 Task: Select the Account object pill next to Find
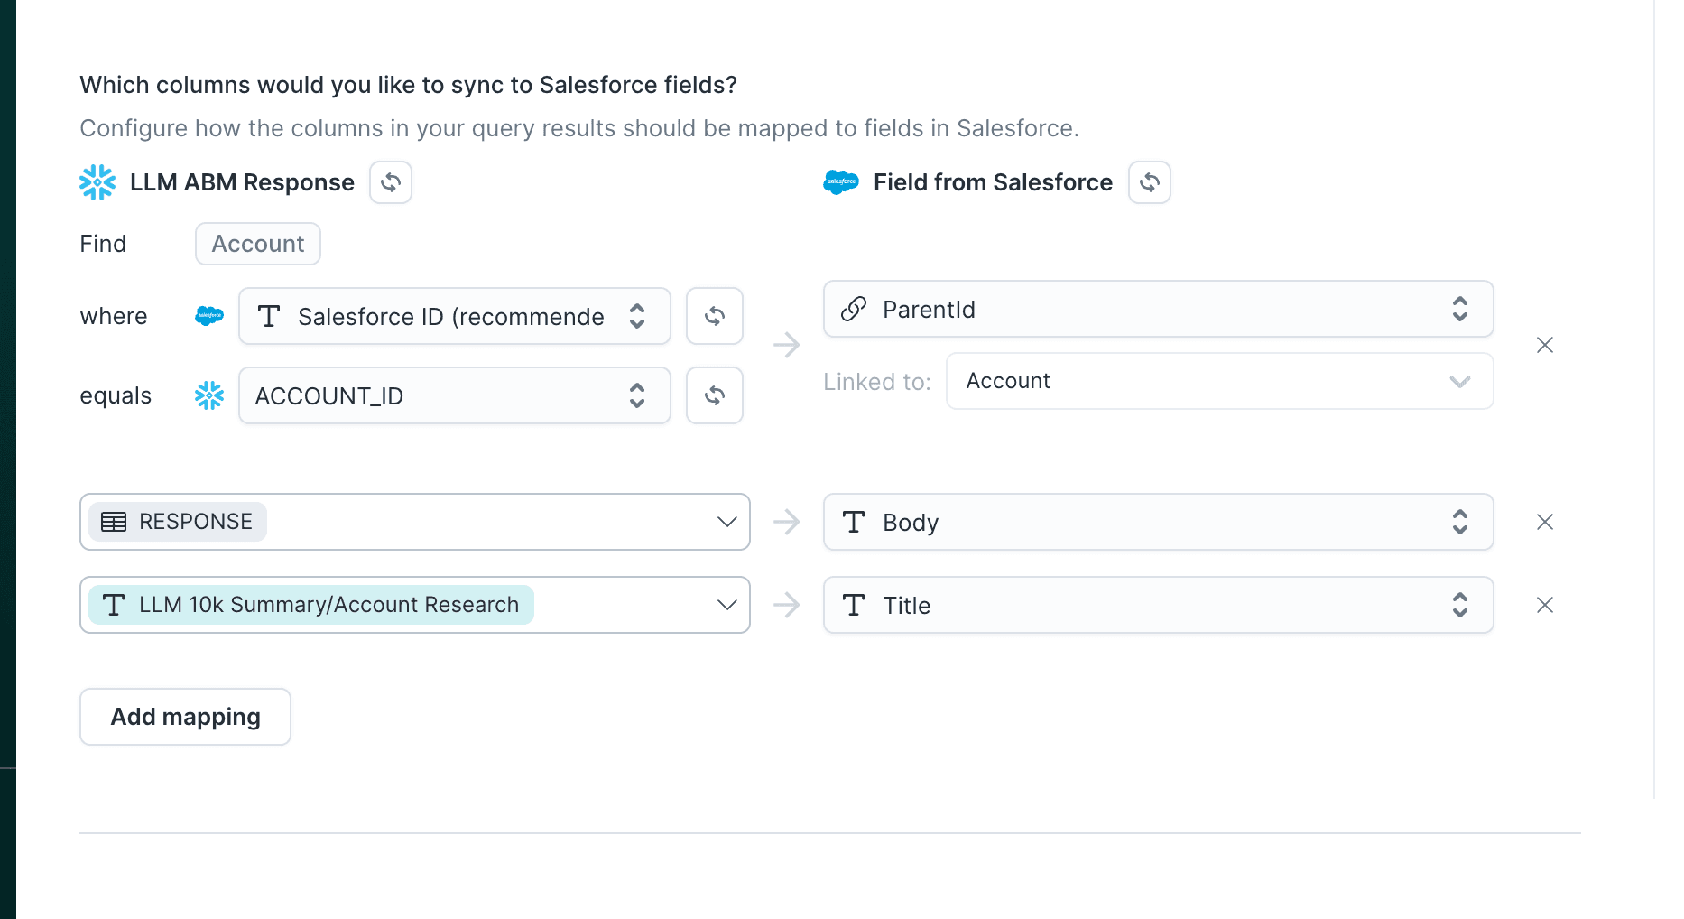click(x=257, y=243)
